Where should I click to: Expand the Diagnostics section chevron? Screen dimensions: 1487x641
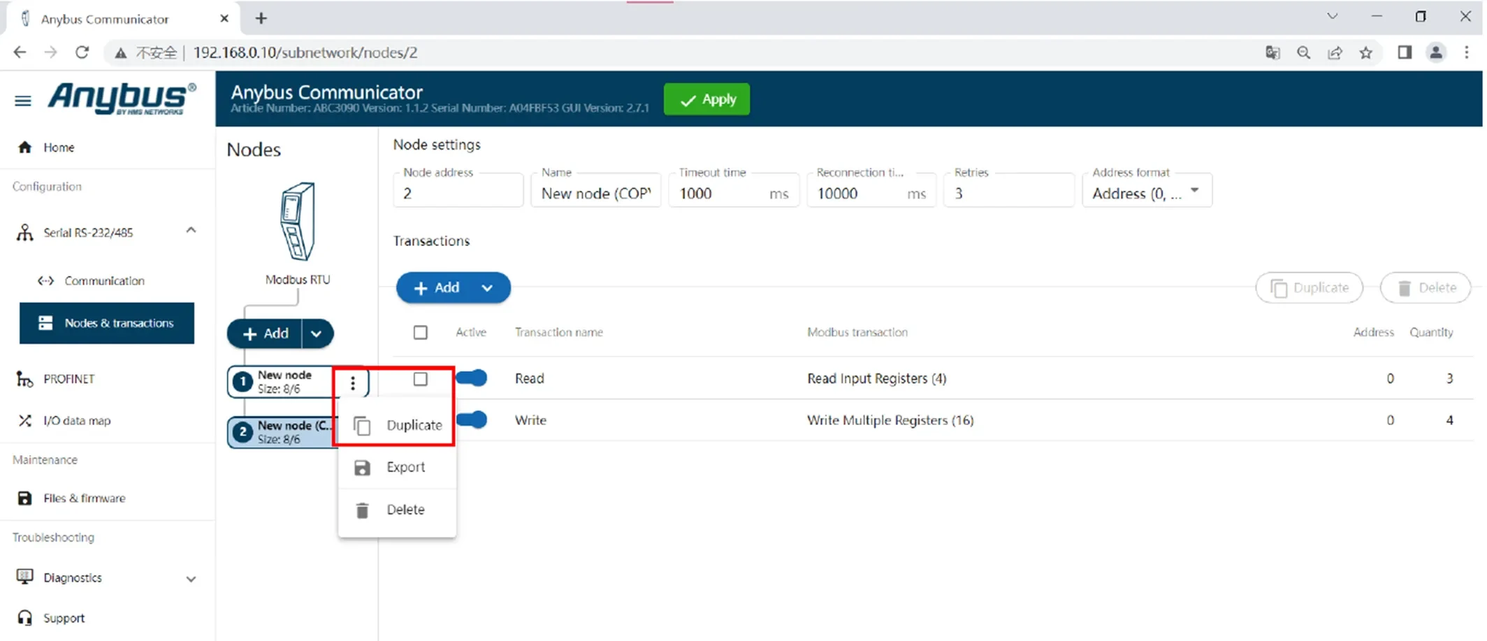tap(191, 579)
